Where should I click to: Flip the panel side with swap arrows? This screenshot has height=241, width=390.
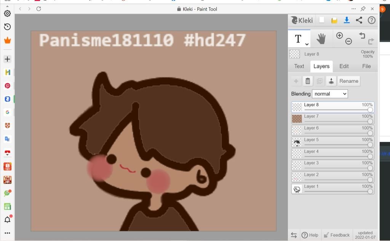point(294,235)
